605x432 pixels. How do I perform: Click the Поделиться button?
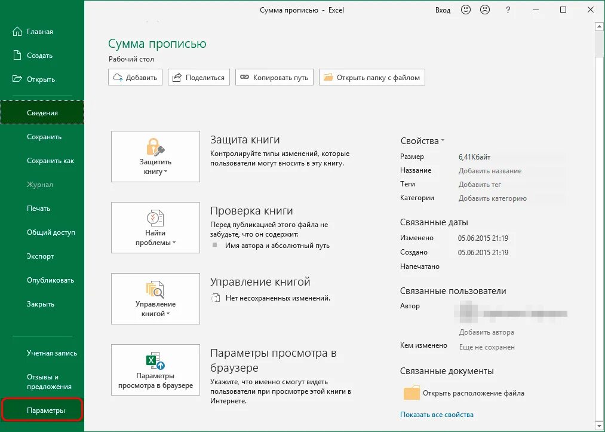[199, 77]
